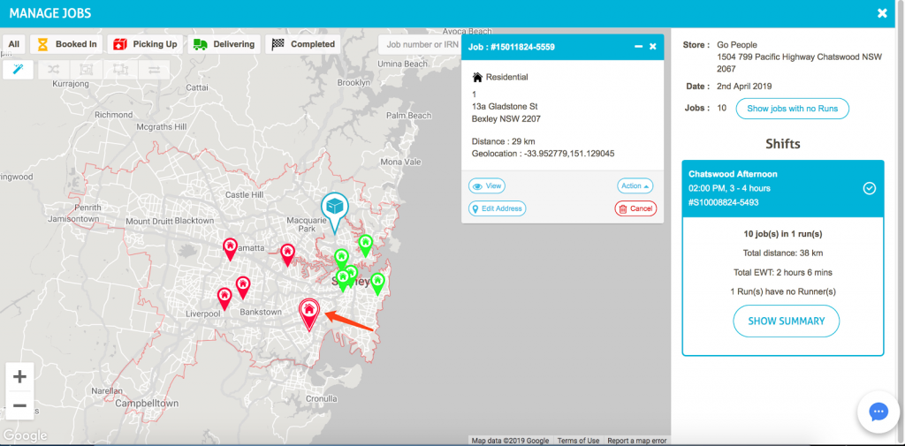Select the rectangle area selection tool
This screenshot has height=446, width=905.
87,70
